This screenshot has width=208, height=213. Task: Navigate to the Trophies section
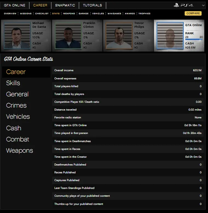[144, 13]
